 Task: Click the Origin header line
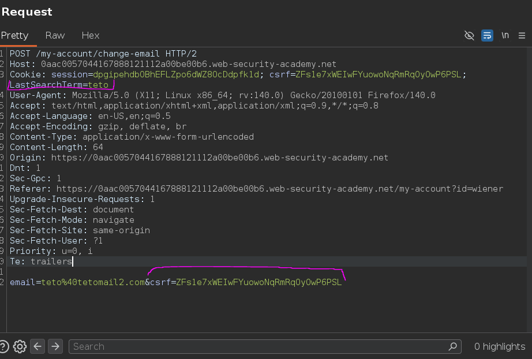coord(199,158)
